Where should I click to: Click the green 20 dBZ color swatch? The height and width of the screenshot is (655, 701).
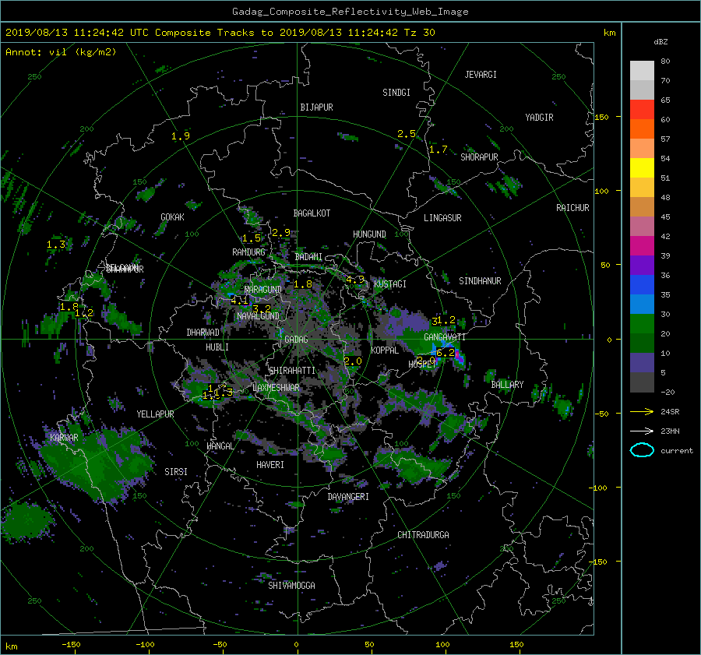click(x=642, y=323)
